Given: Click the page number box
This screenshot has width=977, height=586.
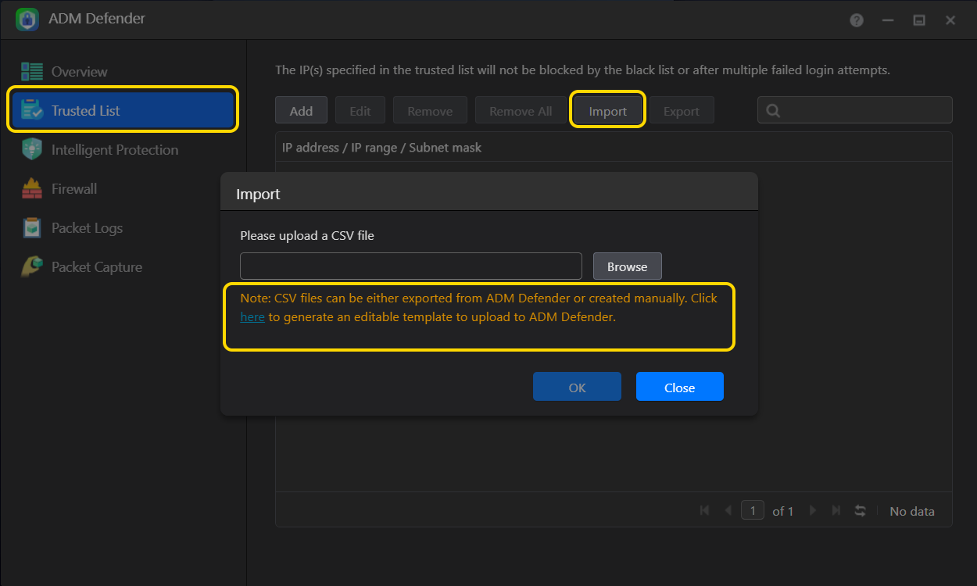Looking at the screenshot, I should click(752, 510).
